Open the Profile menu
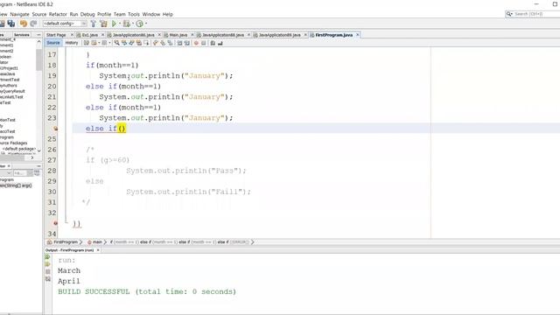Screen dimensions: 560x315 (104, 14)
